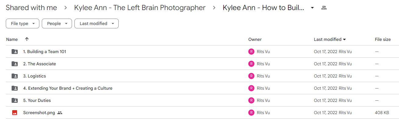The image size is (399, 126).
Task: Click the File size column header
Action: point(383,39)
